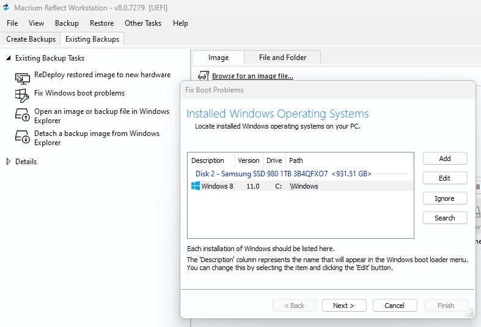
Task: Click the Open an image upload disk icon
Action: tap(23, 115)
